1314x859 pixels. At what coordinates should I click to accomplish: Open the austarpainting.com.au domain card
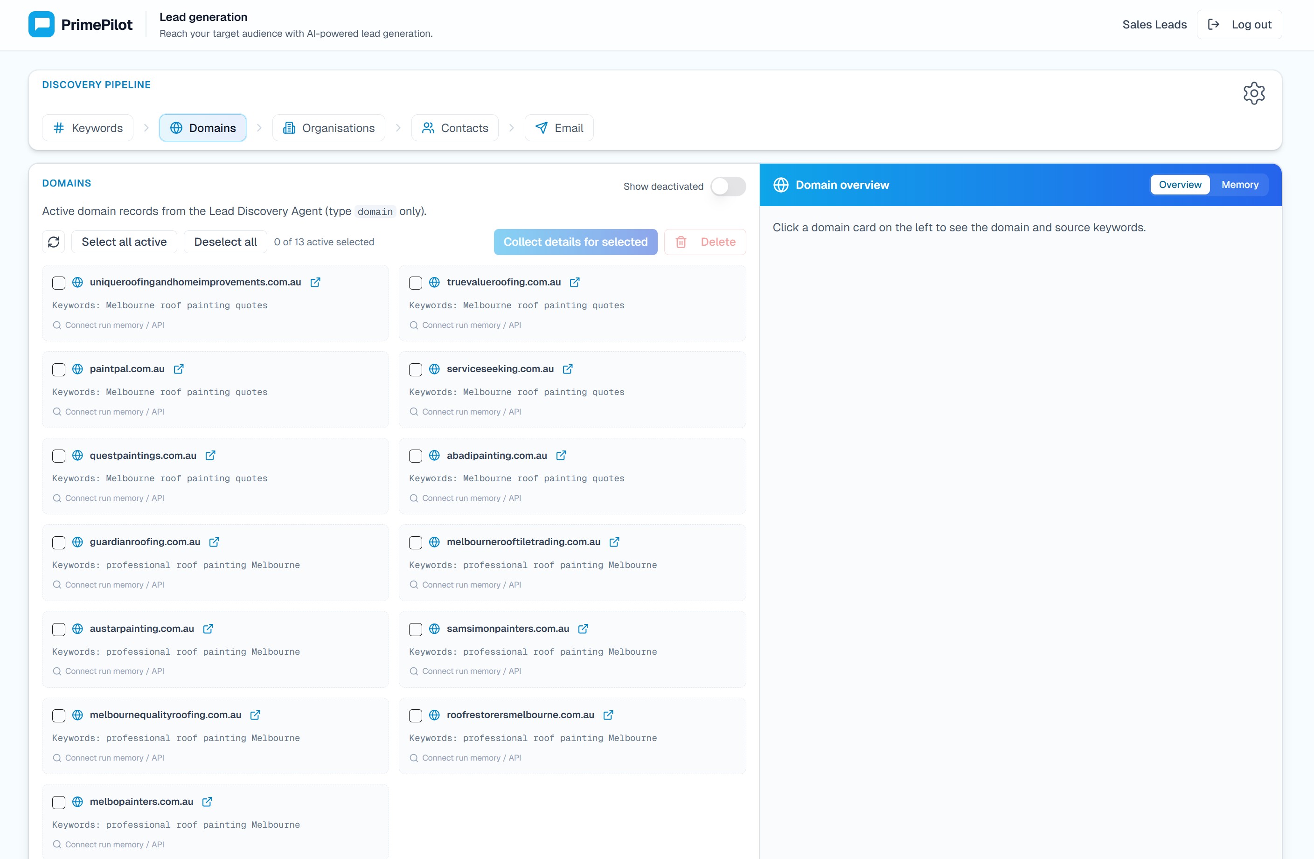(216, 649)
